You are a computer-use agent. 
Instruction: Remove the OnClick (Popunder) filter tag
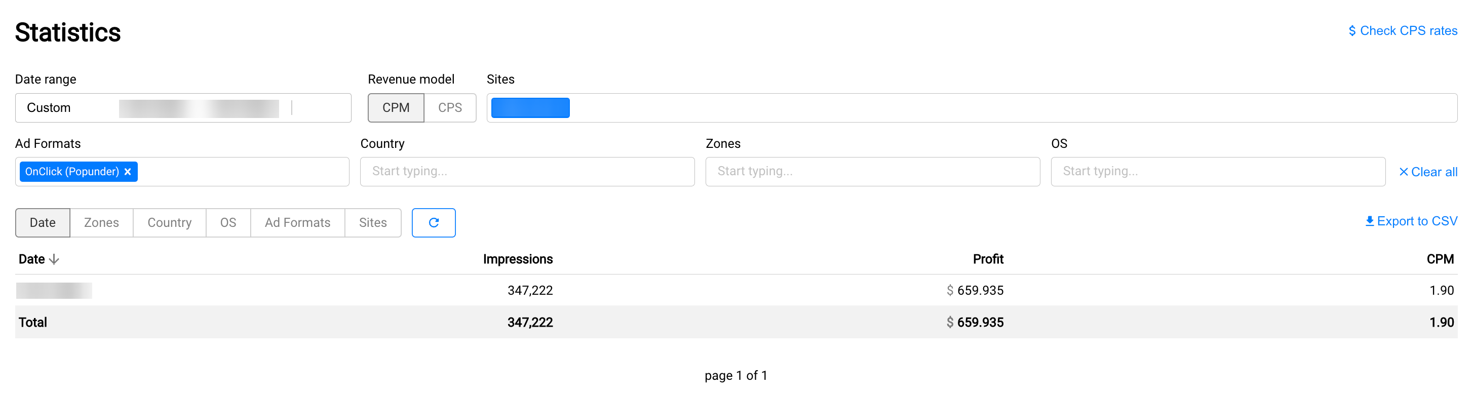[128, 172]
